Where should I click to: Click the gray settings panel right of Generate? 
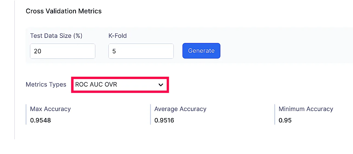pyautogui.click(x=287, y=45)
